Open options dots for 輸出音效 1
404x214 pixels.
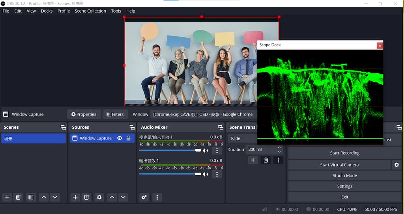[x=217, y=174]
